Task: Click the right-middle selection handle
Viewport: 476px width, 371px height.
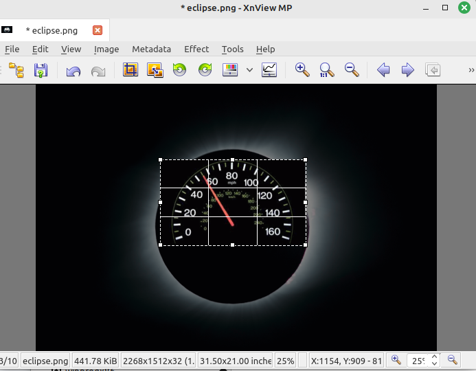Action: point(306,202)
